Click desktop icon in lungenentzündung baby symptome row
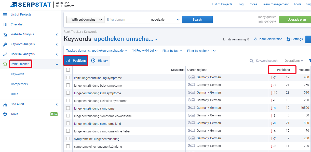This screenshot has width=311, height=152. [193, 85]
